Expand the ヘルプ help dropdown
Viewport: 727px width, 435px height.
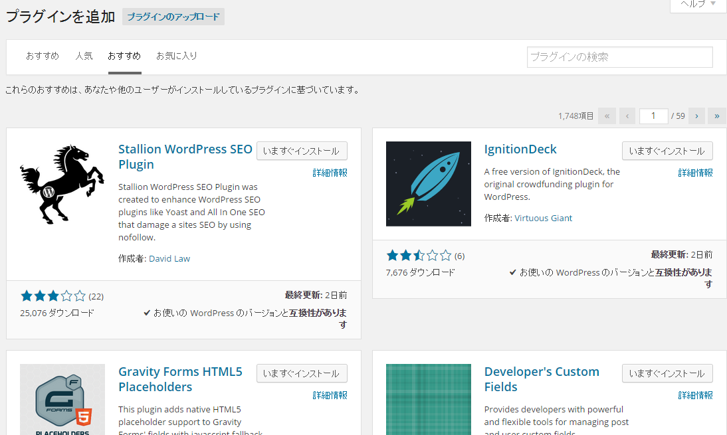(698, 4)
